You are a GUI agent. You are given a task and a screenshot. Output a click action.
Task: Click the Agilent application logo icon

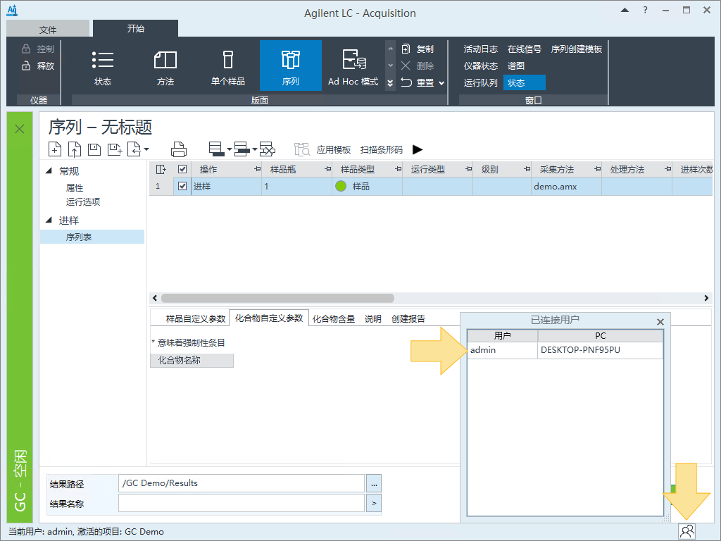point(13,10)
